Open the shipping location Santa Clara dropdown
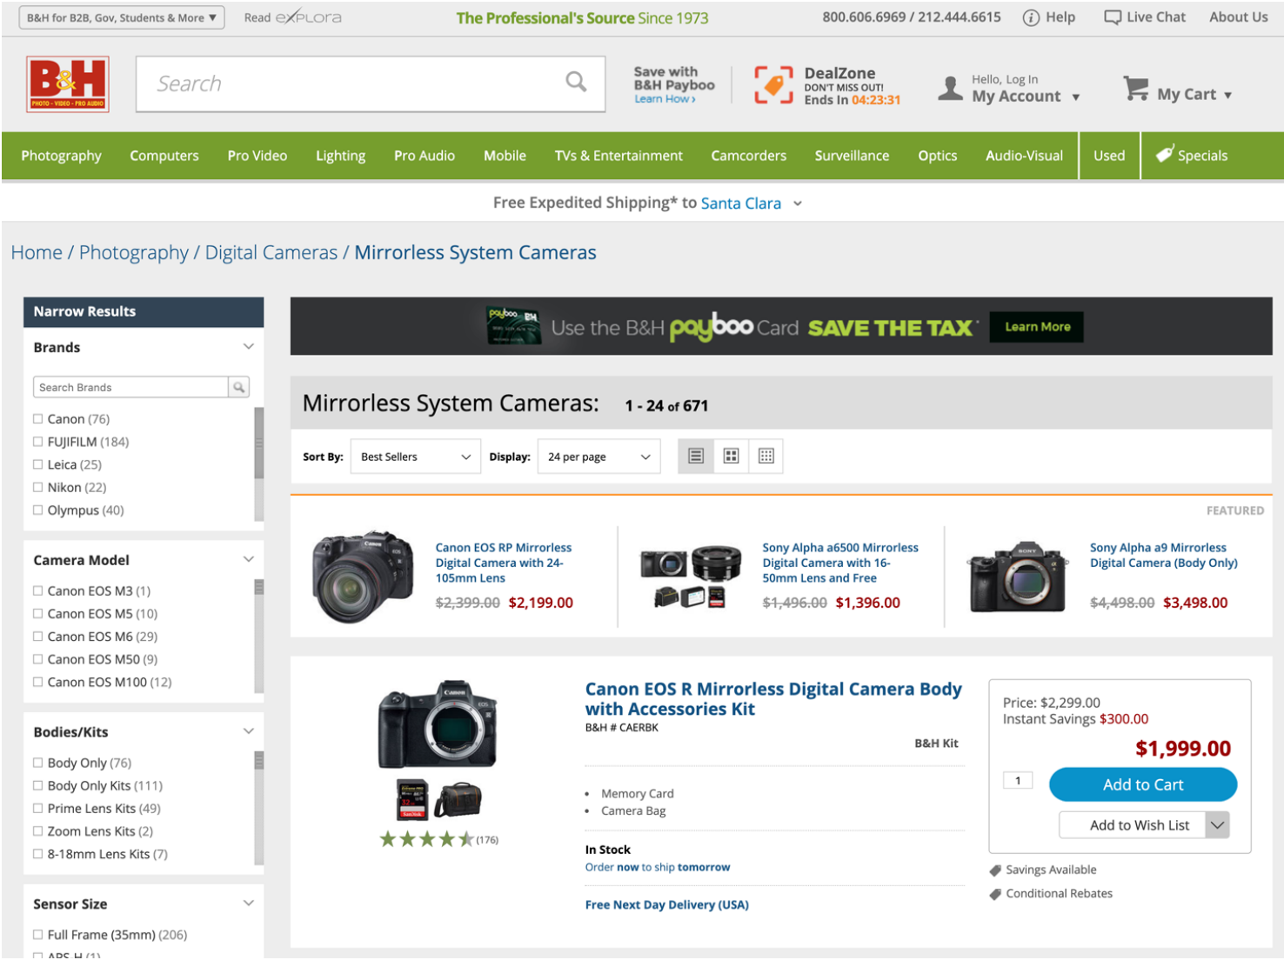This screenshot has width=1284, height=960. (752, 203)
